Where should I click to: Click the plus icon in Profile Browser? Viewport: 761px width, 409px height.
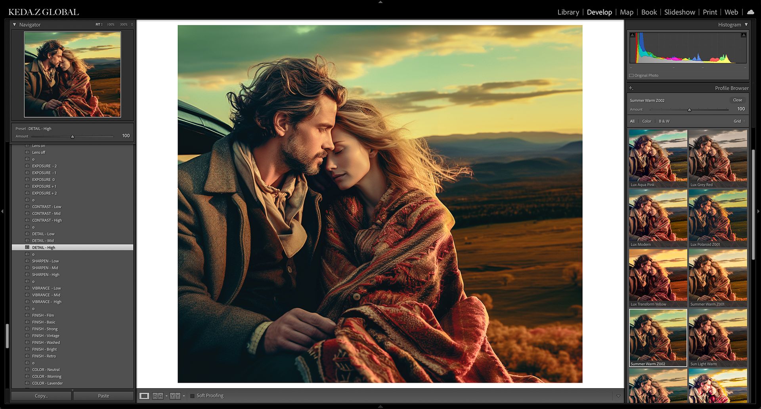631,88
